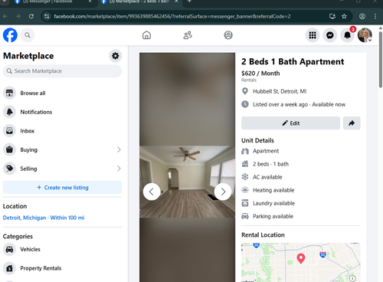This screenshot has width=383, height=282.
Task: Open Inbox in the Marketplace sidebar
Action: [62, 131]
